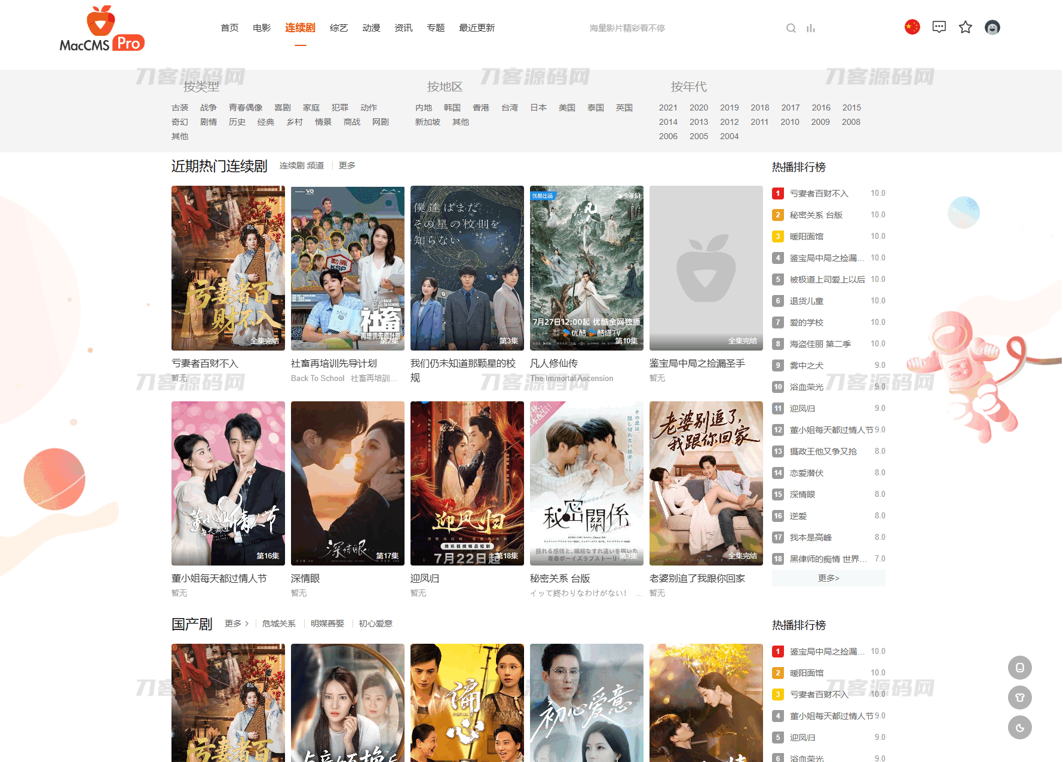Viewport: 1063px width, 762px height.
Task: Open the message feedback bubble icon
Action: [939, 27]
